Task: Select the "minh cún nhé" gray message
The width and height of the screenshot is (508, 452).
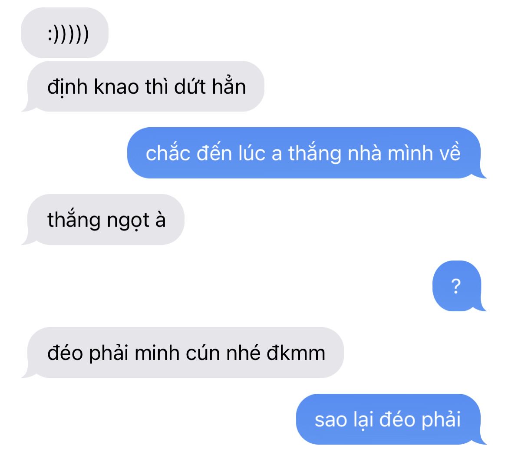Action: [x=182, y=353]
